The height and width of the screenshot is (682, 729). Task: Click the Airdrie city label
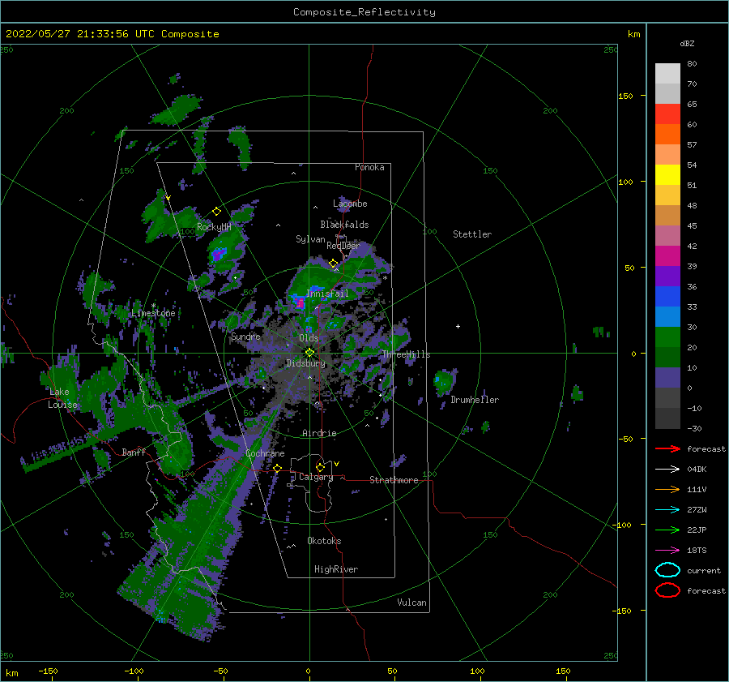(319, 433)
